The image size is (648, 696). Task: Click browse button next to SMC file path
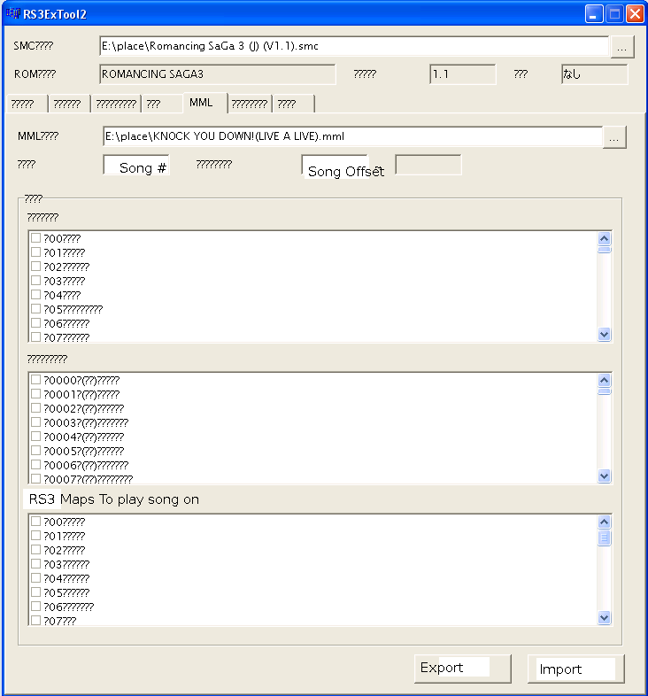coord(622,47)
